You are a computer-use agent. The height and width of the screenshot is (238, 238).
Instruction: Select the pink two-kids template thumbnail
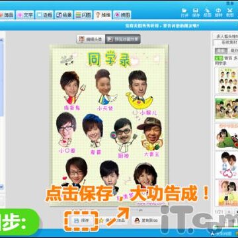point(227,193)
